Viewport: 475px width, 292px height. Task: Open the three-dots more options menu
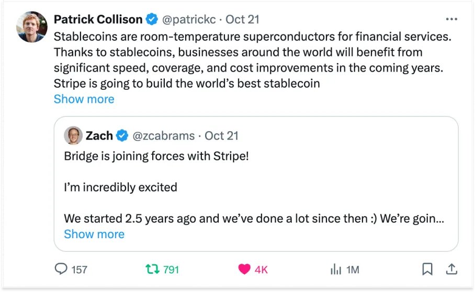(x=451, y=19)
